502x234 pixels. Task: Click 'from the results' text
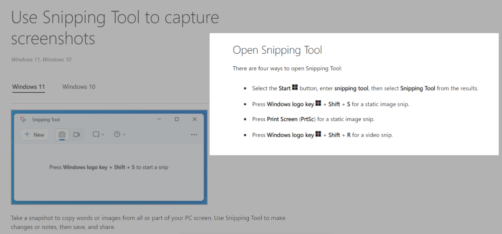(457, 88)
